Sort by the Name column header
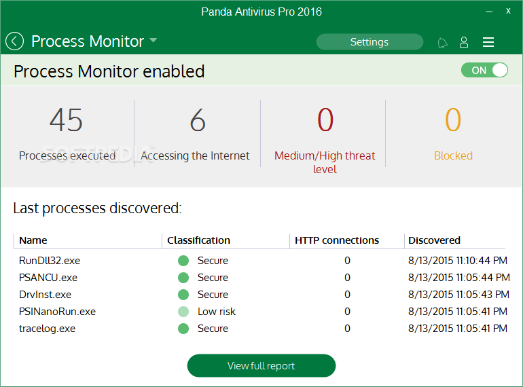 (x=88, y=240)
